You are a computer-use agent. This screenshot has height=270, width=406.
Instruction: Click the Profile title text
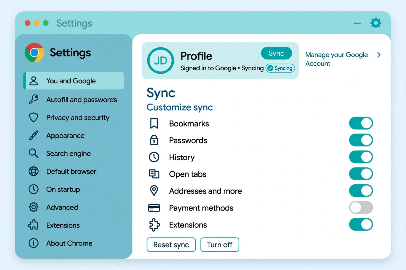196,56
